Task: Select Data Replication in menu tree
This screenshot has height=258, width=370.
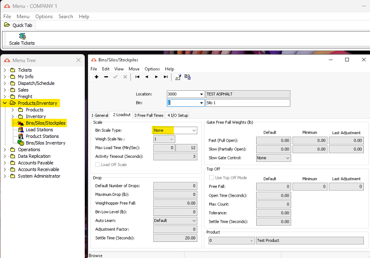Action: (x=34, y=156)
